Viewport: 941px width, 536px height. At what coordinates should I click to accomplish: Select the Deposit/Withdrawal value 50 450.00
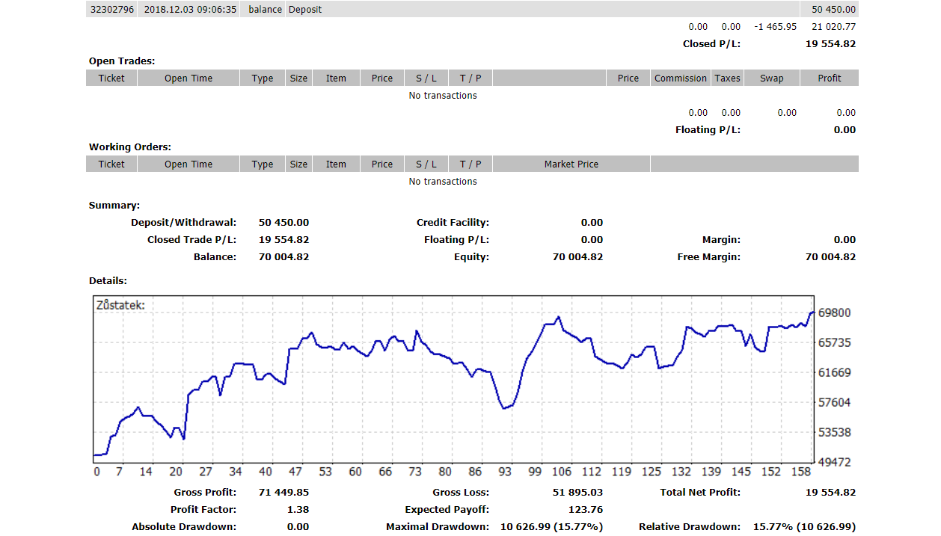[x=283, y=222]
